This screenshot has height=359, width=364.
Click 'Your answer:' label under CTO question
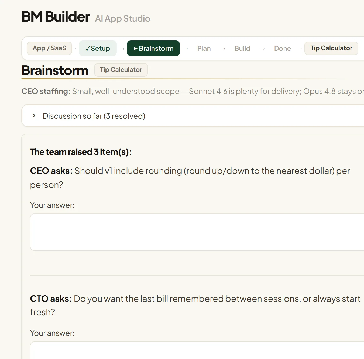[x=52, y=333]
